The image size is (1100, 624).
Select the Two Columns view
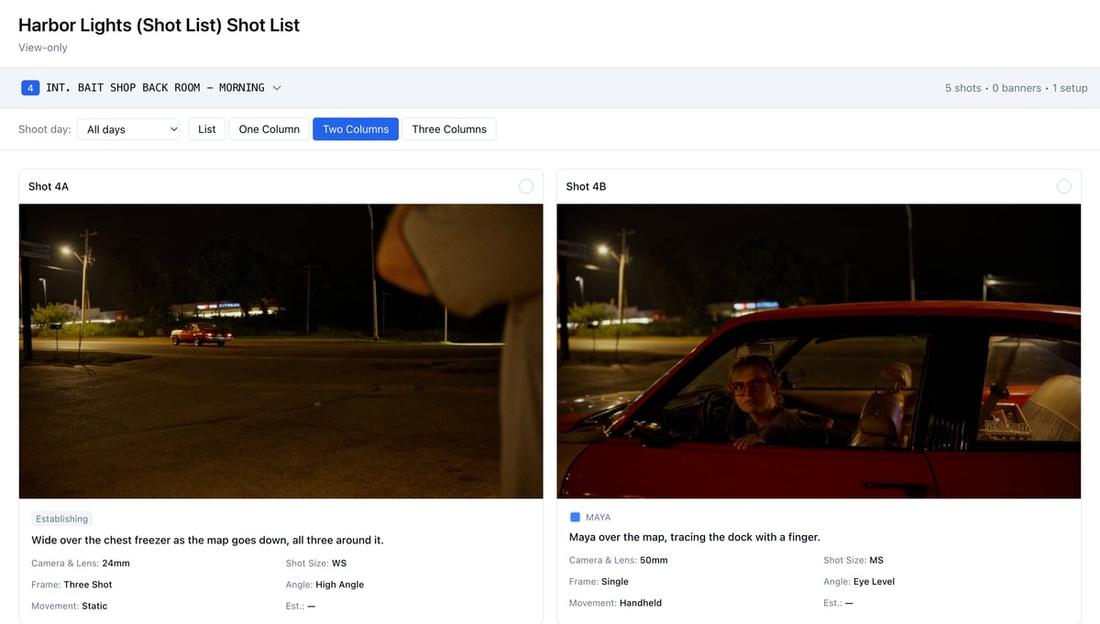pyautogui.click(x=356, y=129)
